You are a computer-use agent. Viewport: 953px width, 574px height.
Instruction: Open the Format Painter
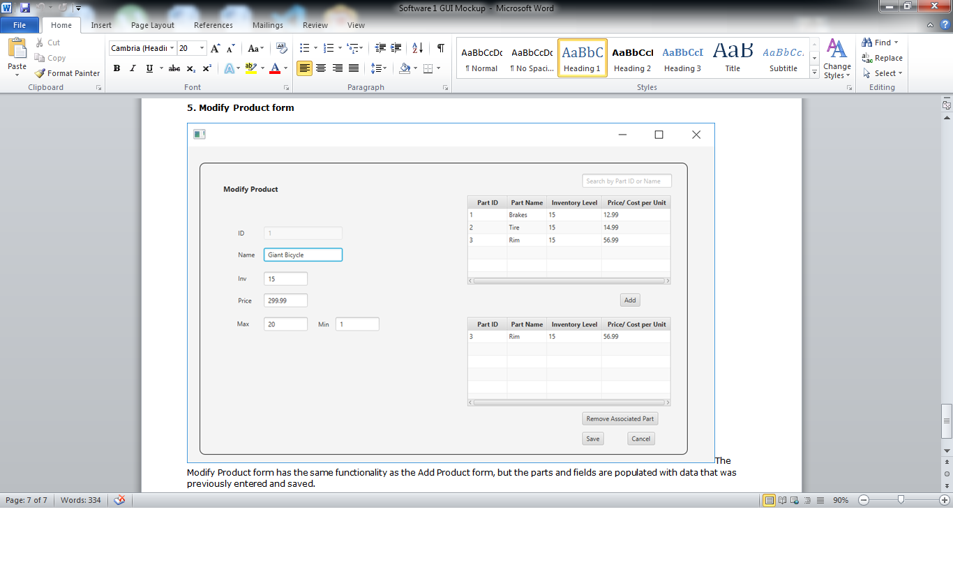[x=66, y=73]
